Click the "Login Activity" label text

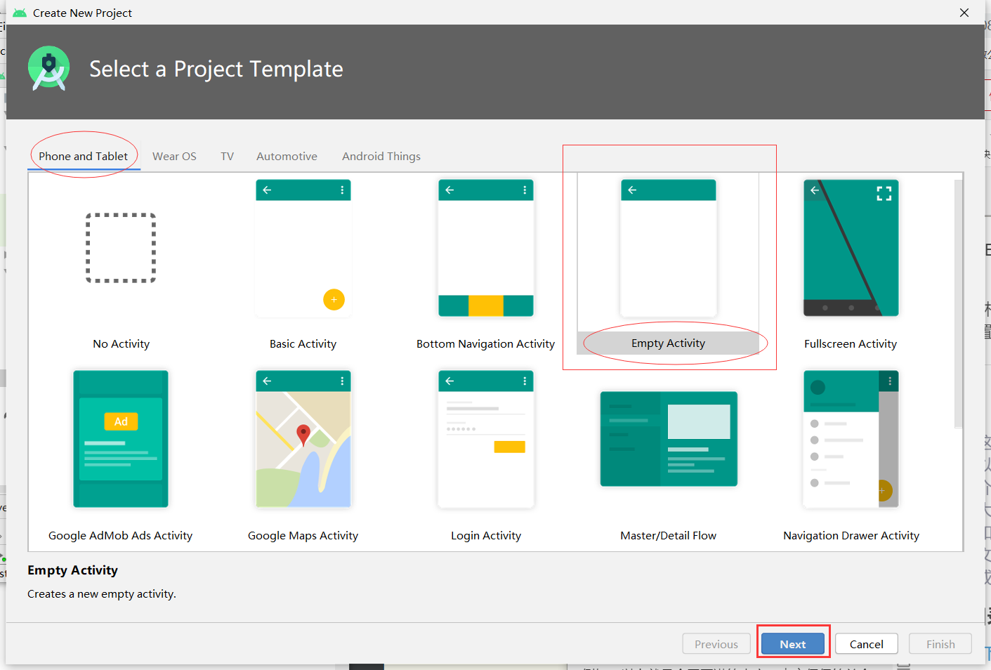[486, 535]
